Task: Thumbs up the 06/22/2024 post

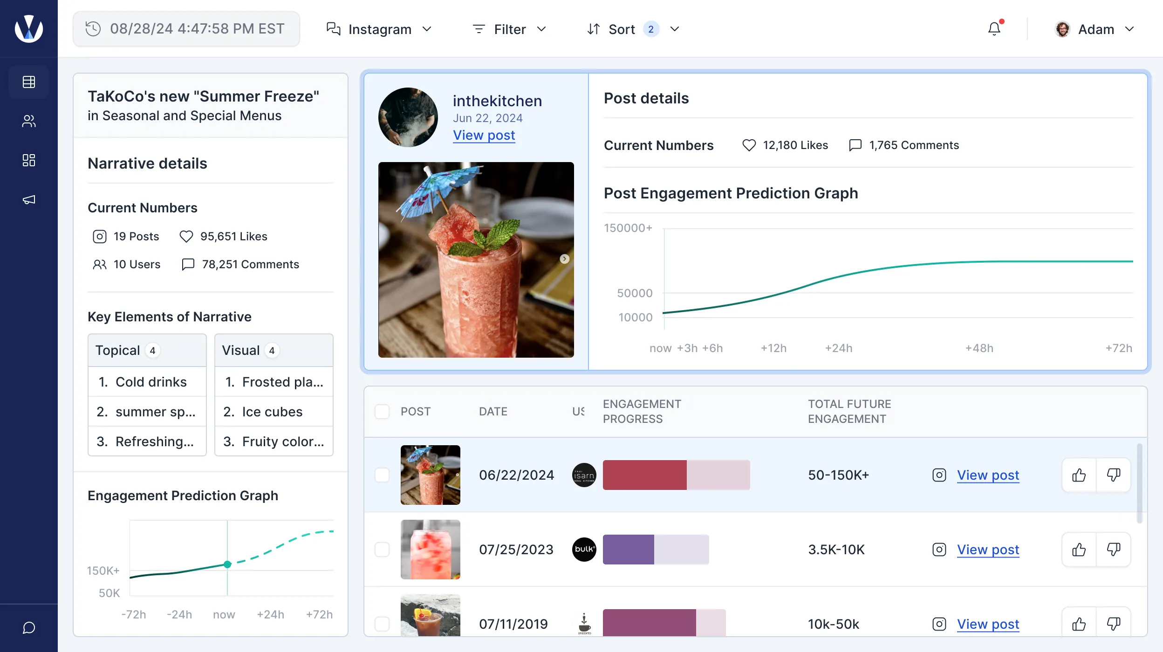Action: tap(1079, 475)
